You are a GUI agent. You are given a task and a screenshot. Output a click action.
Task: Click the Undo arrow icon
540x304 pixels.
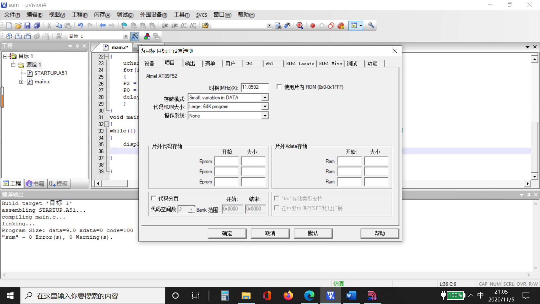(x=80, y=26)
